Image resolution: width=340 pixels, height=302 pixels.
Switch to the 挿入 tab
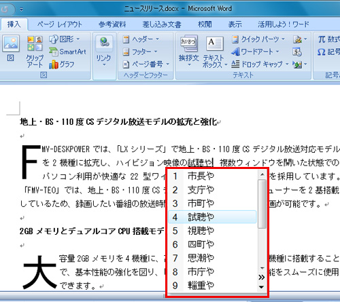(14, 24)
